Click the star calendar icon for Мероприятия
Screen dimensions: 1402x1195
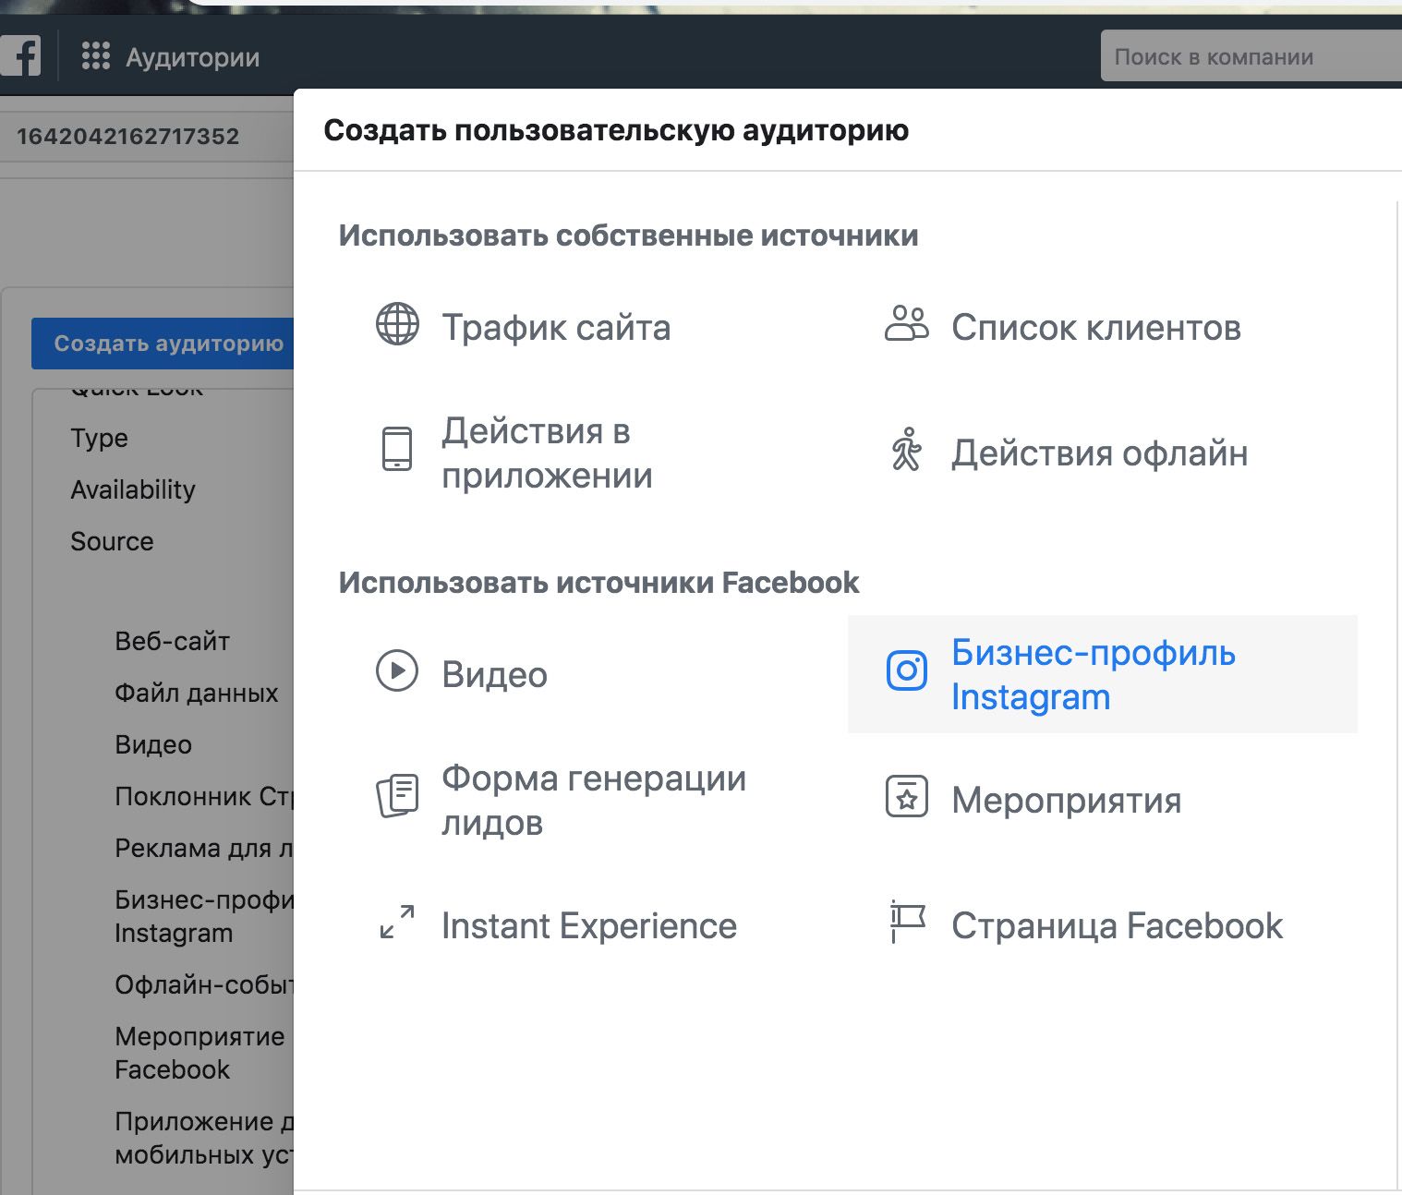coord(907,796)
